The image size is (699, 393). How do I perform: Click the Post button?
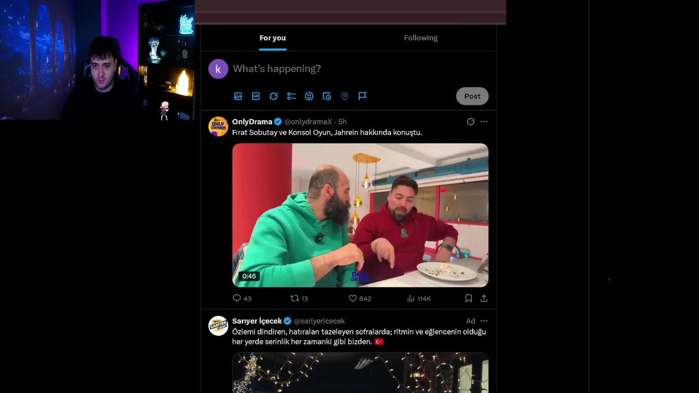point(472,96)
